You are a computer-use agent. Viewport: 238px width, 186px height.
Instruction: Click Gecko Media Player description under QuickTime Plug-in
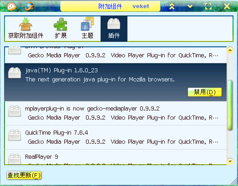coord(123,142)
